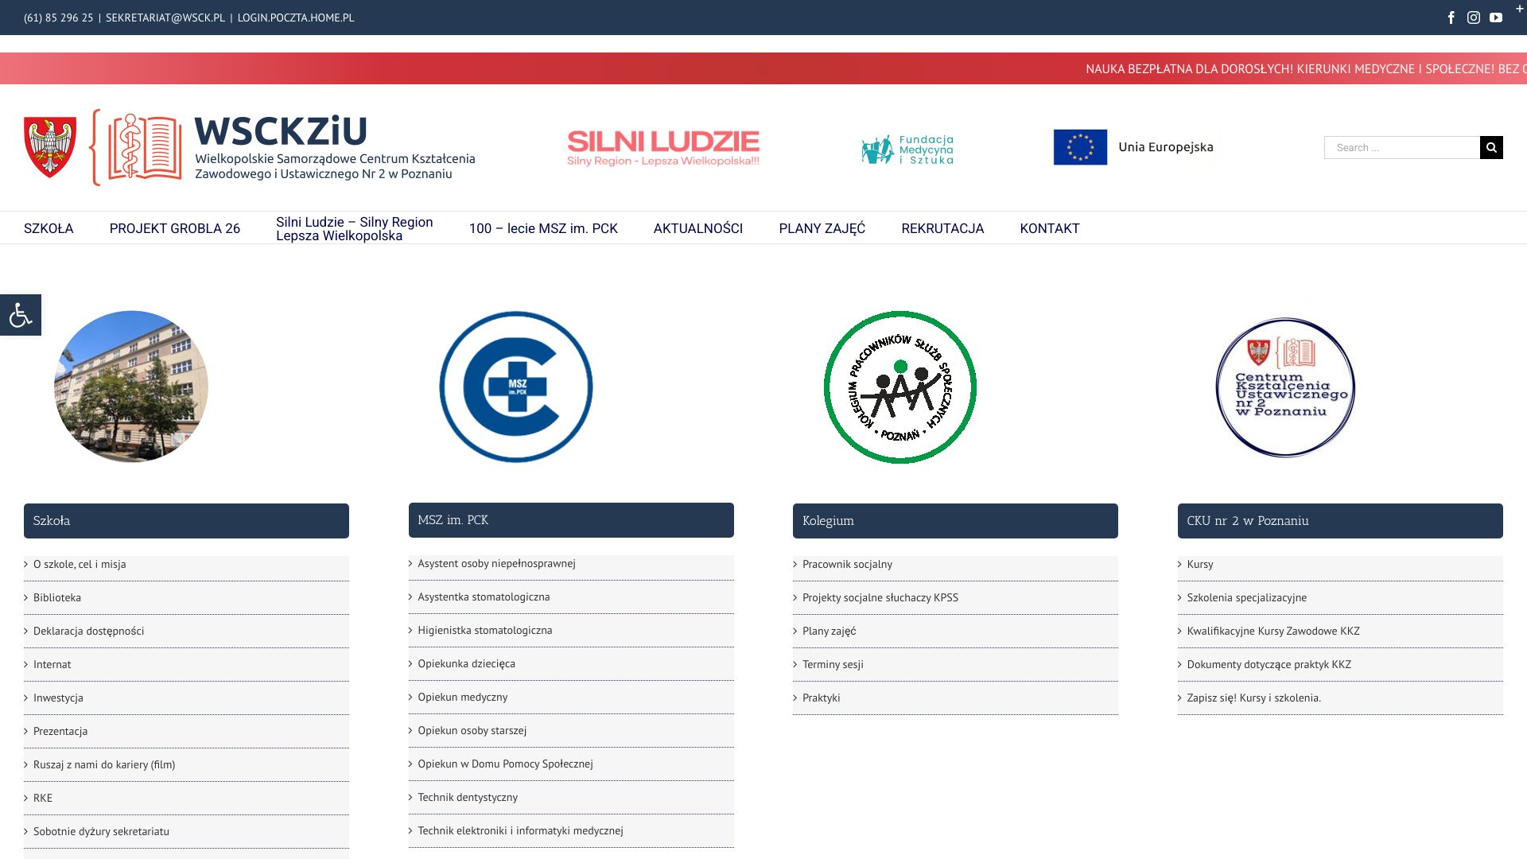Open the PLANY ZAJĘĆ menu item
The height and width of the screenshot is (859, 1527).
click(x=822, y=228)
